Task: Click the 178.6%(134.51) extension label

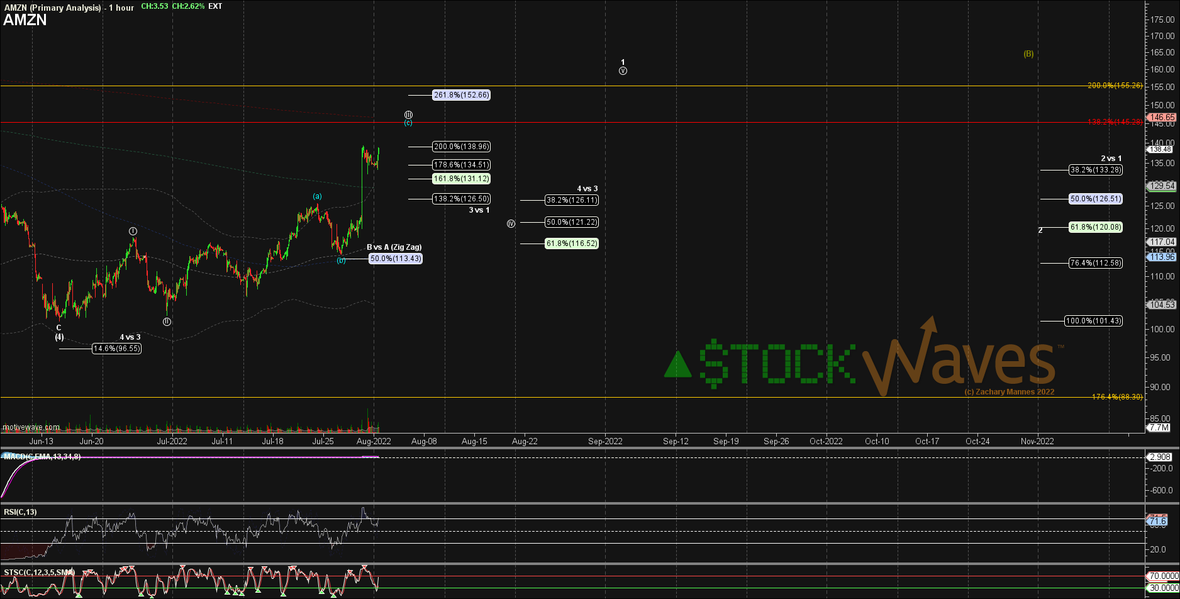Action: click(461, 165)
